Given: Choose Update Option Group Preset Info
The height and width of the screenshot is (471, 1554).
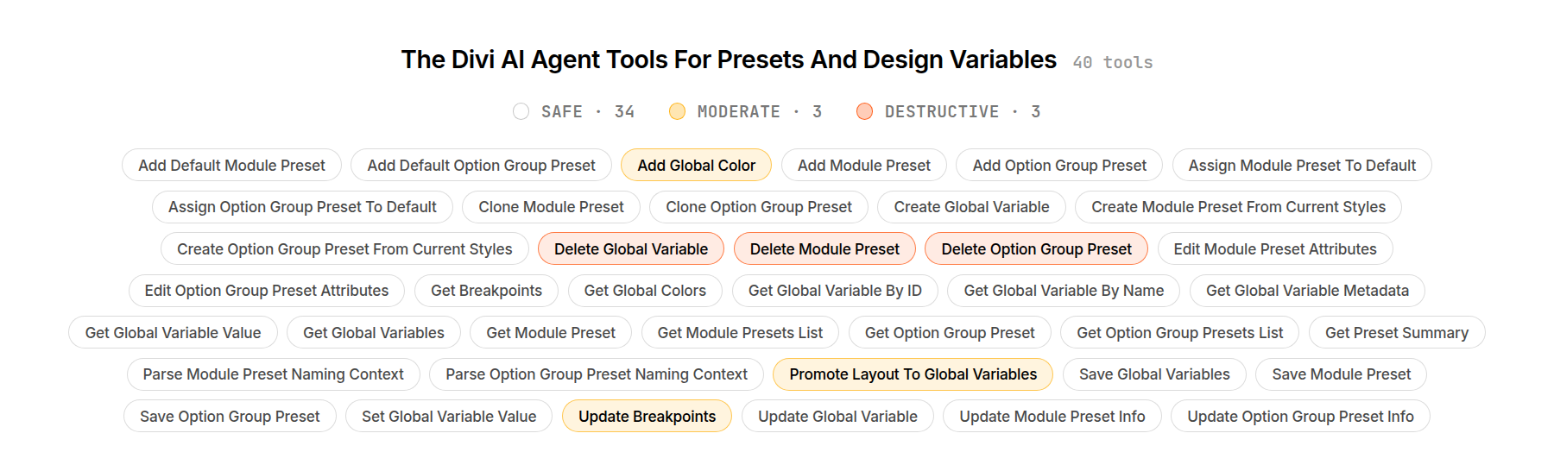Looking at the screenshot, I should coord(1300,417).
